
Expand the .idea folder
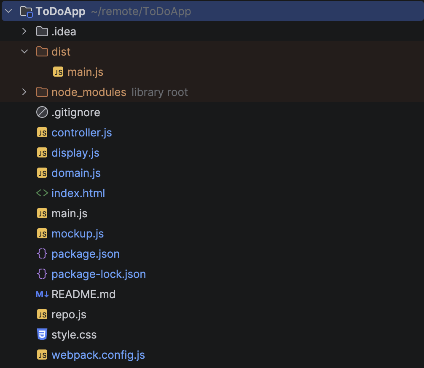(x=24, y=32)
